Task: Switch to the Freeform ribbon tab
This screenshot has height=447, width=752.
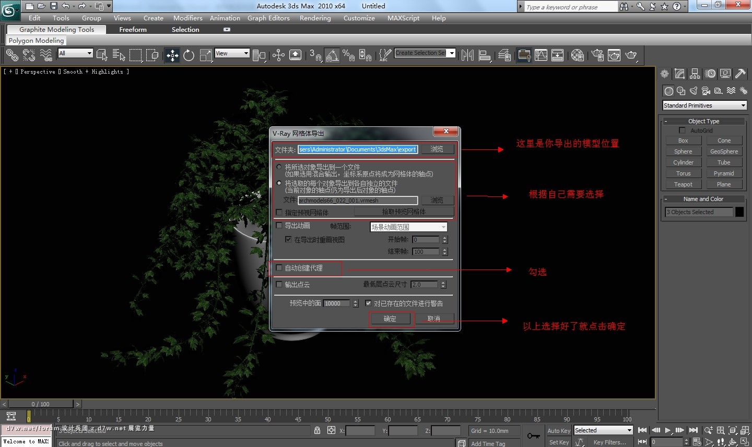Action: click(x=133, y=30)
